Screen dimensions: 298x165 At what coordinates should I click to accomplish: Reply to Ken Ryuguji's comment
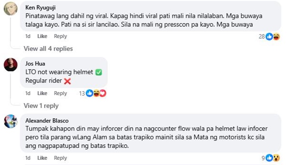(x=60, y=36)
